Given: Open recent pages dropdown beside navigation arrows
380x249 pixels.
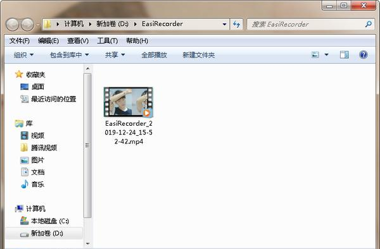Looking at the screenshot, I should [x=38, y=25].
